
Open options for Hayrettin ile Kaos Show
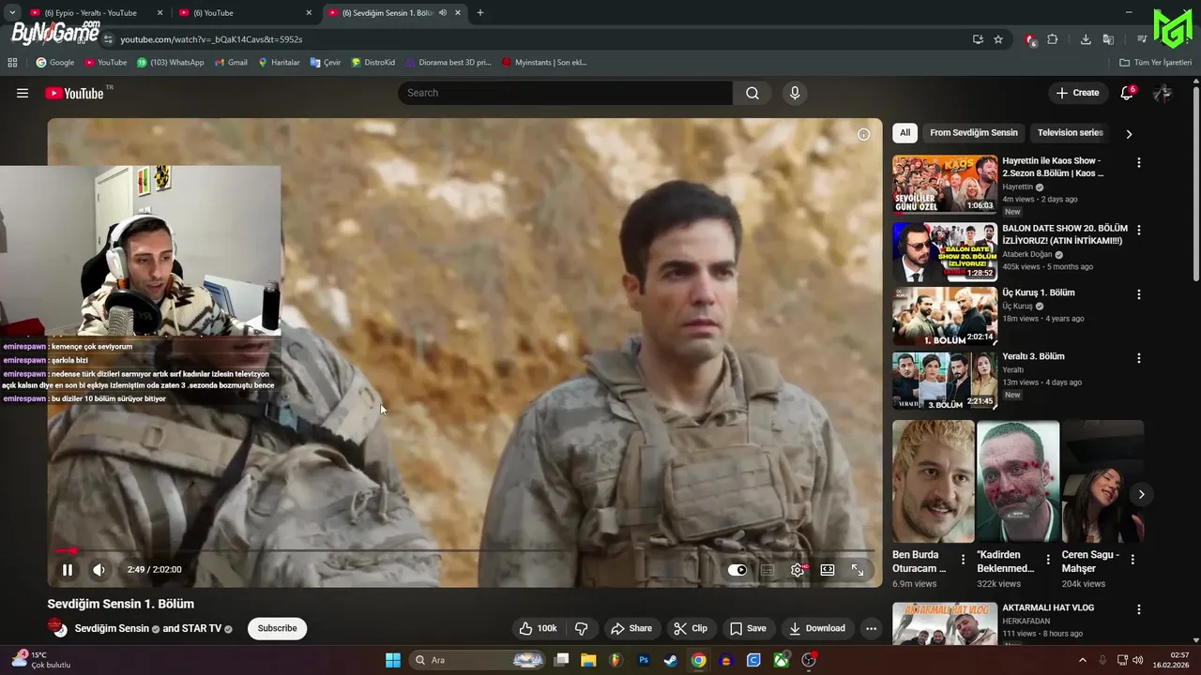tap(1139, 162)
